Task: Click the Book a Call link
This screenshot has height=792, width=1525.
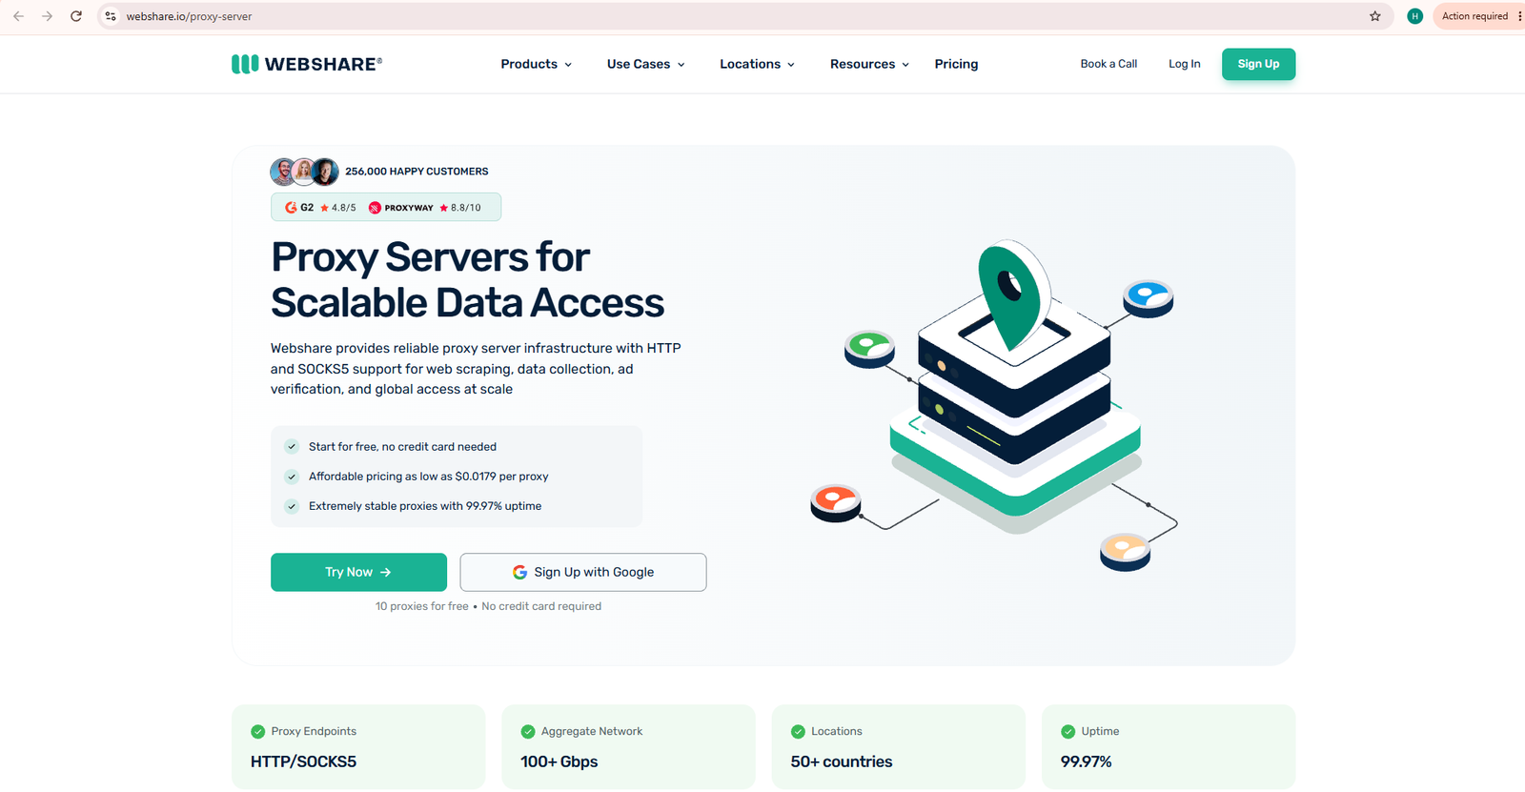Action: [x=1108, y=64]
